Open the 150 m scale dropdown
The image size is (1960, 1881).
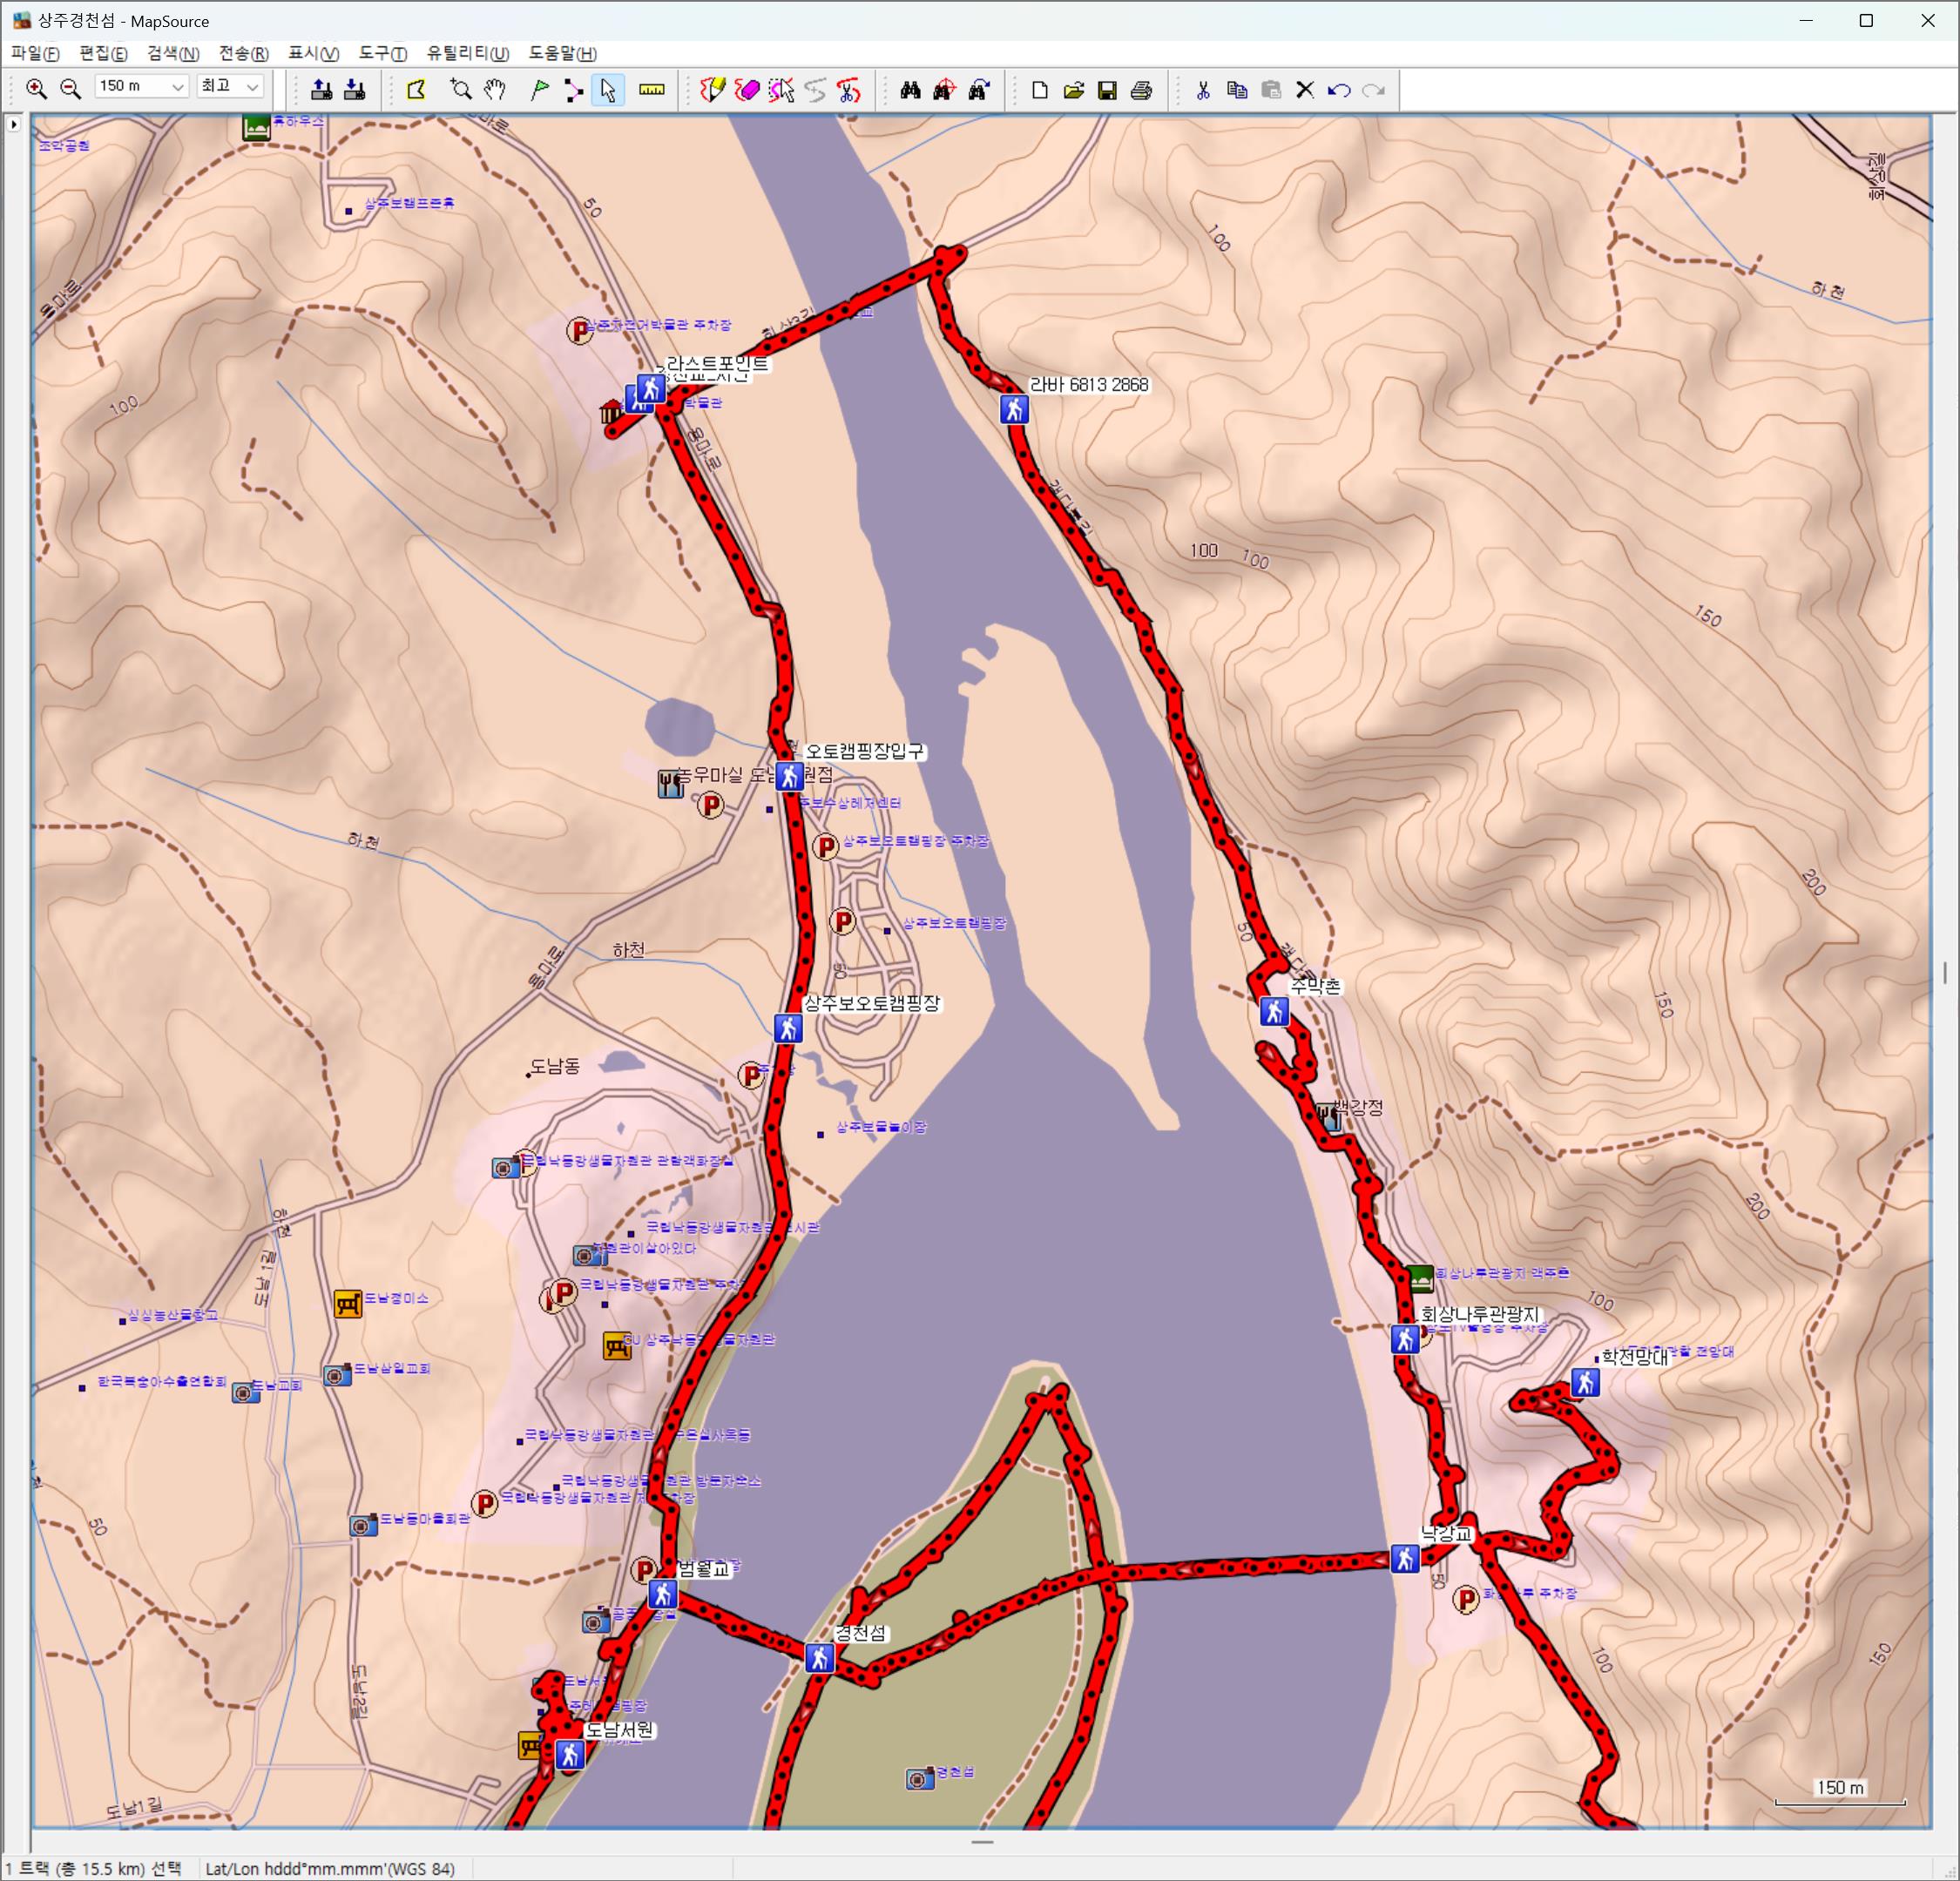tap(177, 88)
